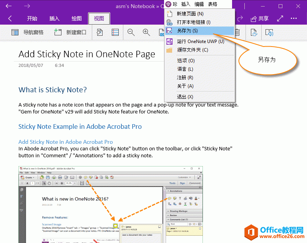
Task: Open the more options ellipsis
Action: point(294,18)
